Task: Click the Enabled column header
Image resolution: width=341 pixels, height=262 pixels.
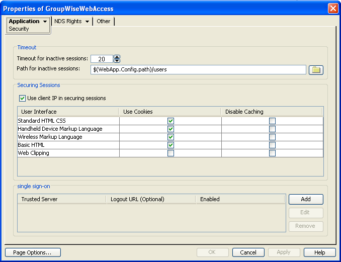Action: [x=241, y=199]
